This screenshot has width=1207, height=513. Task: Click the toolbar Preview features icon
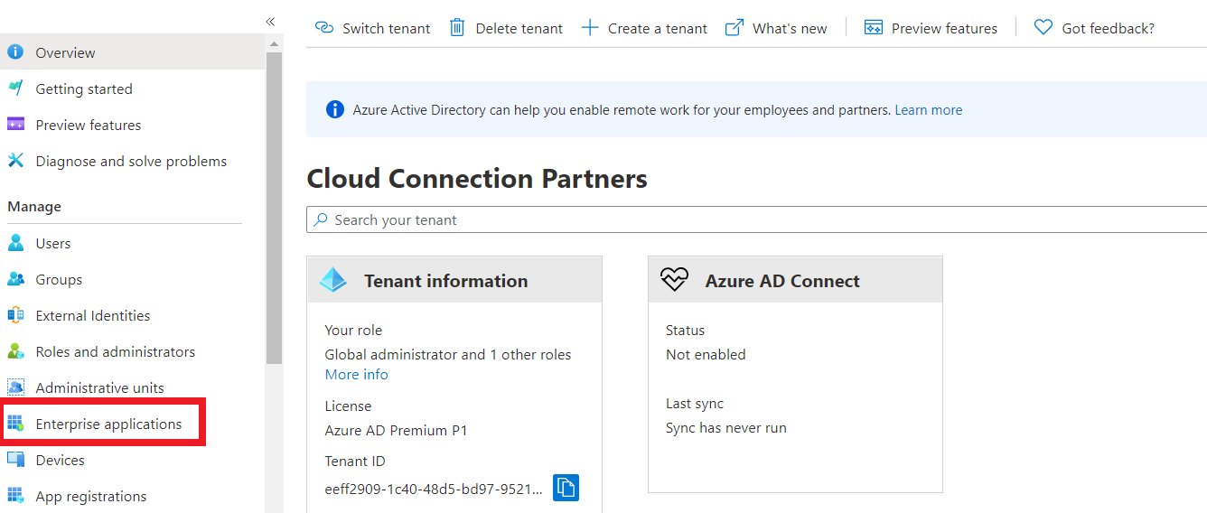pos(874,28)
